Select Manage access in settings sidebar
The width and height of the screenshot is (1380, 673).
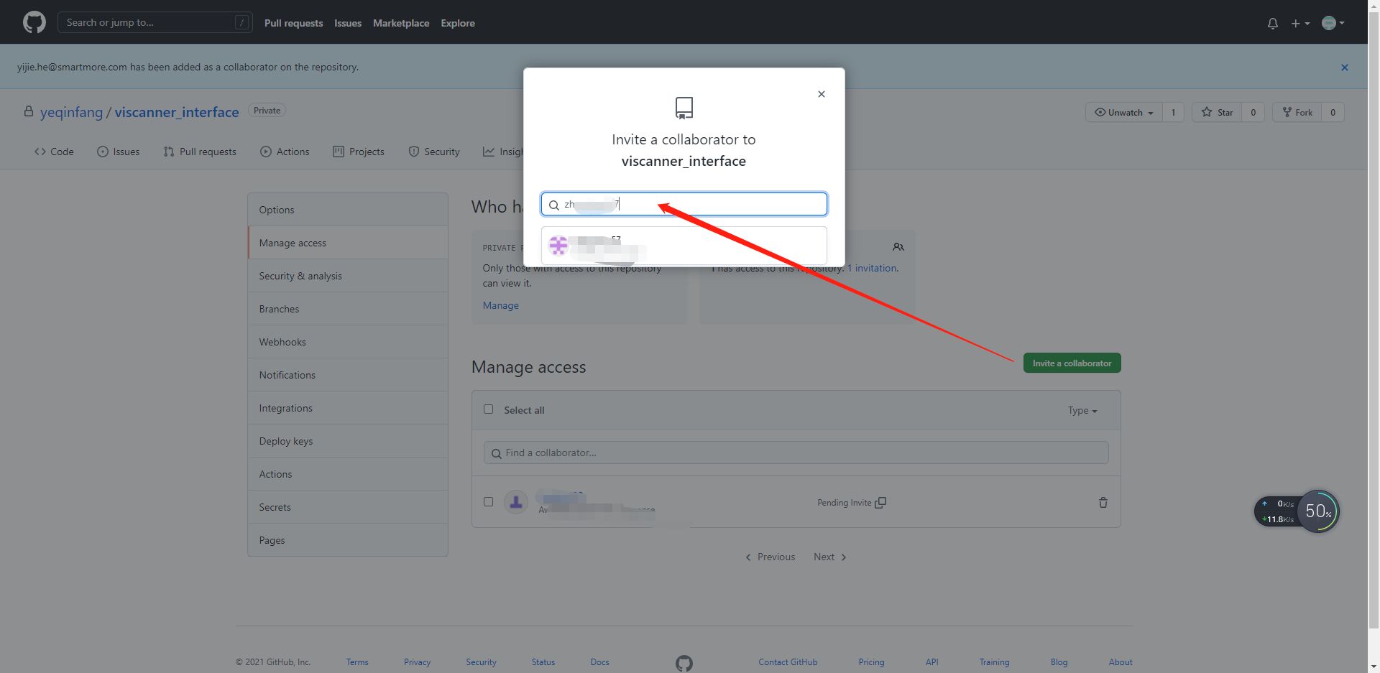348,243
